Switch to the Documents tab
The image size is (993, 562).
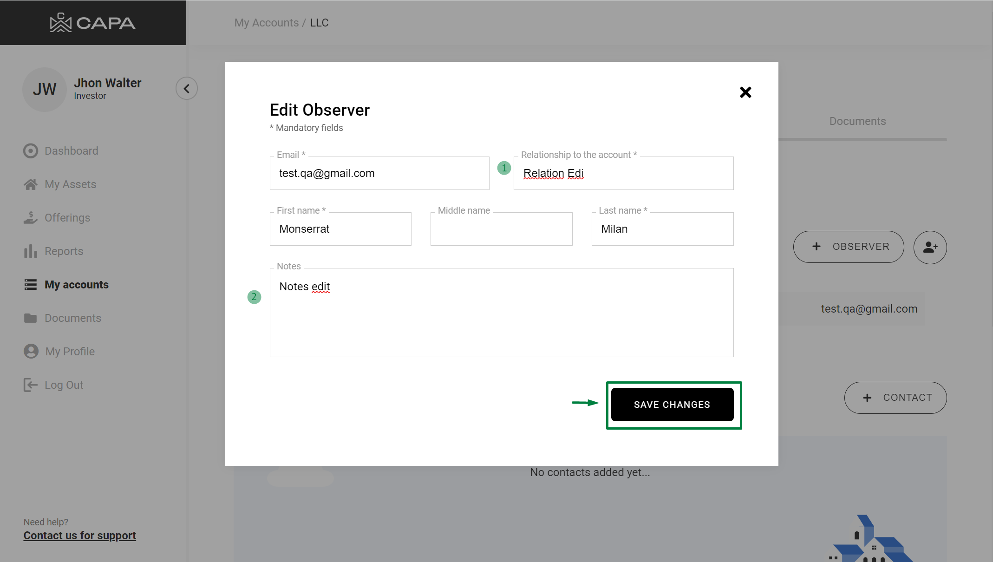coord(857,121)
